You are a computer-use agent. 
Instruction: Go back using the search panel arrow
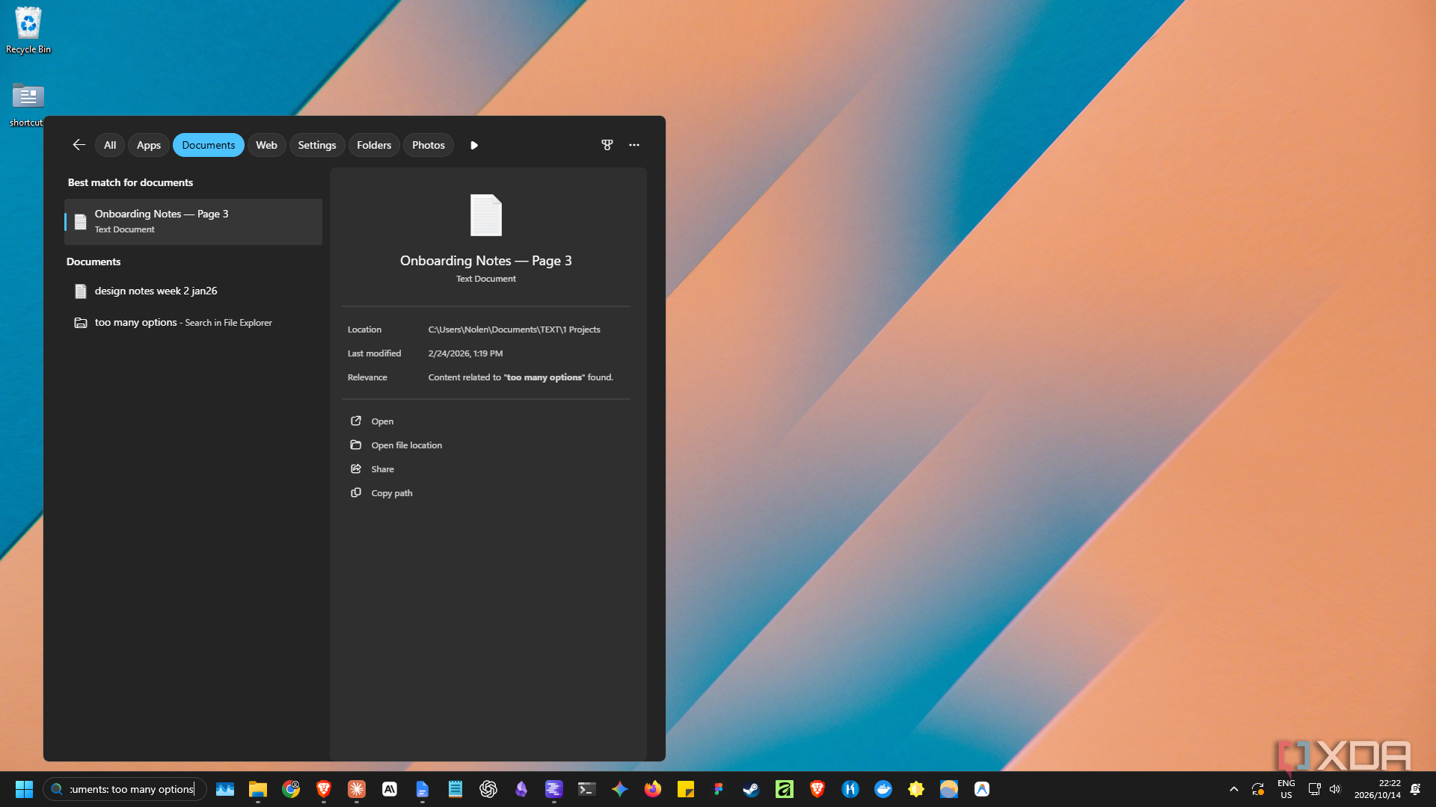[79, 145]
